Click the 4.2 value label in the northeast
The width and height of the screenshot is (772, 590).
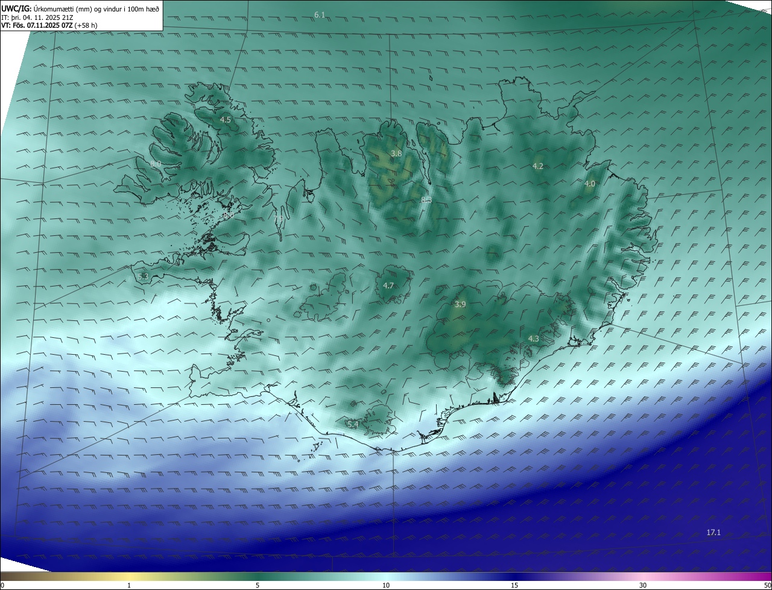coord(538,166)
